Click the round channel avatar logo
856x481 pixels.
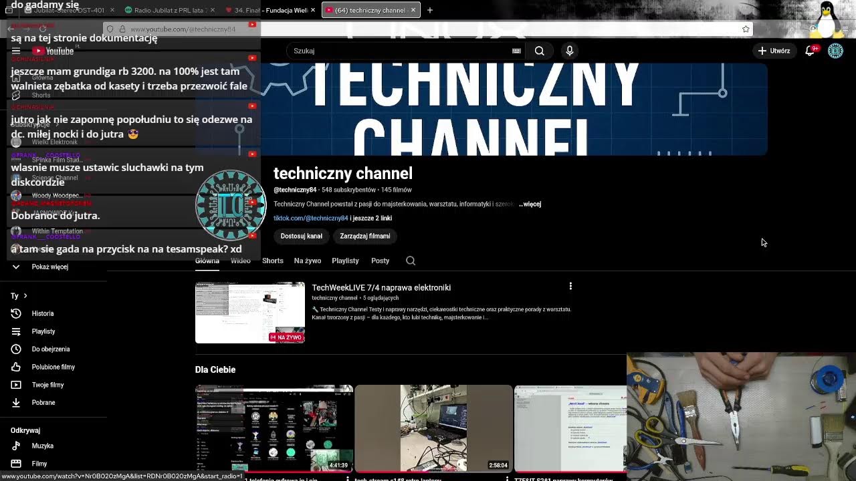pyautogui.click(x=231, y=205)
